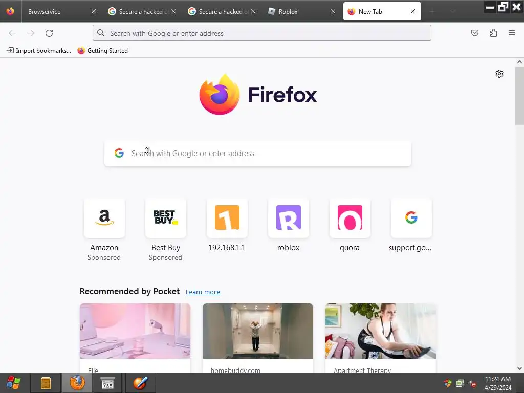Viewport: 524px width, 393px height.
Task: Click the Sponsored label under Best Buy
Action: pyautogui.click(x=165, y=258)
